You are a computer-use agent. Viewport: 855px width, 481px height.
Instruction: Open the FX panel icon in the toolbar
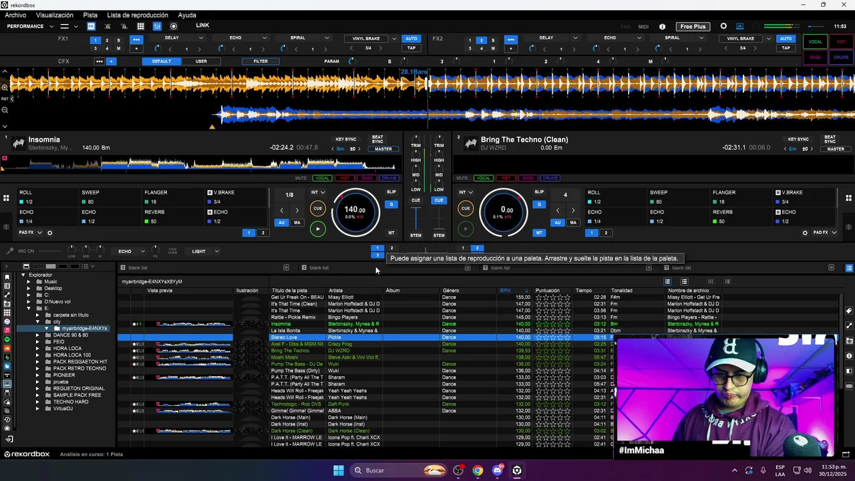(91, 26)
